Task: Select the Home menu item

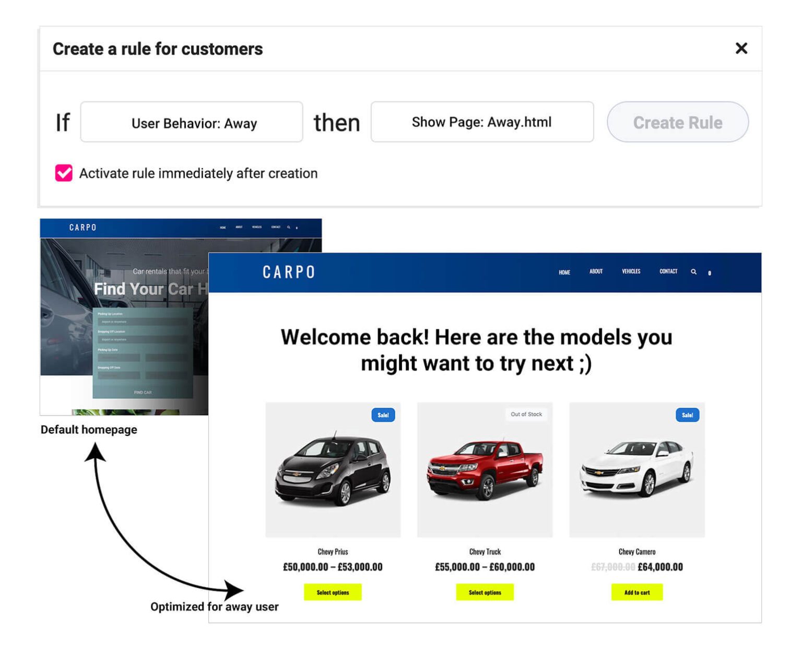Action: (x=564, y=271)
